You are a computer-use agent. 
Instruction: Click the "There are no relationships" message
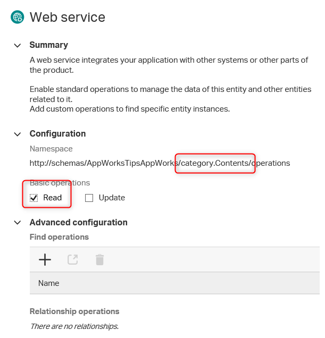(74, 326)
